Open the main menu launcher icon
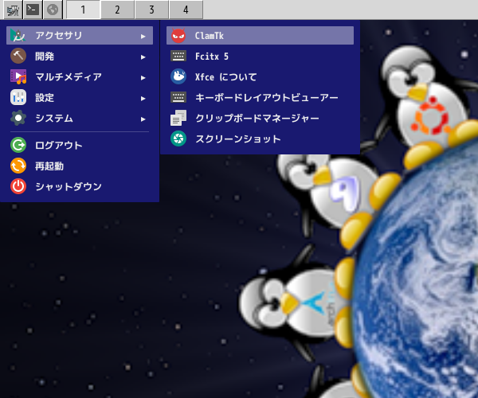This screenshot has width=478, height=398. tap(13, 10)
